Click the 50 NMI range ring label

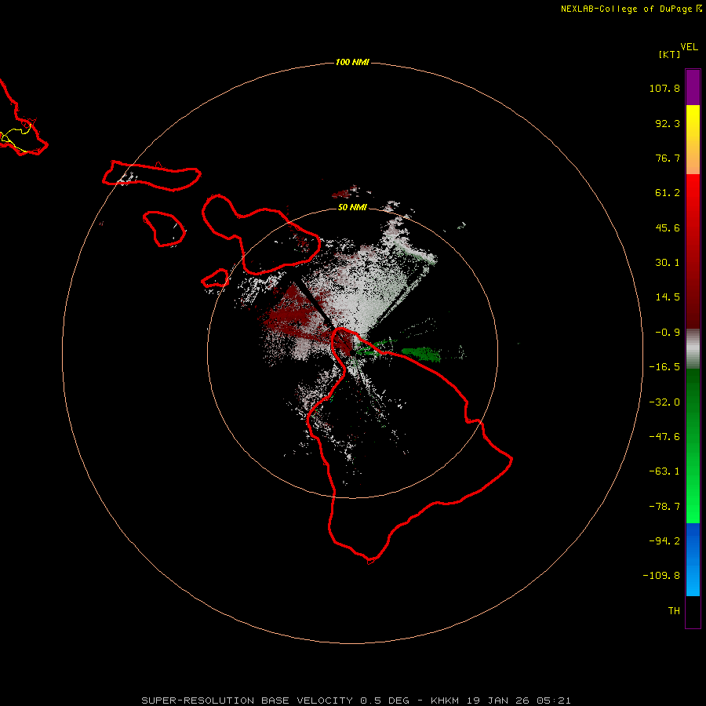pyautogui.click(x=352, y=207)
